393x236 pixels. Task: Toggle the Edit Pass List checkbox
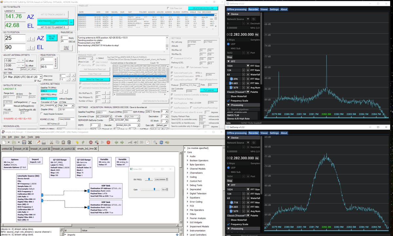coord(168,8)
